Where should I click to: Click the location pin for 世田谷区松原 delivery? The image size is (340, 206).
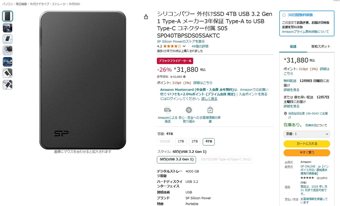click(286, 113)
